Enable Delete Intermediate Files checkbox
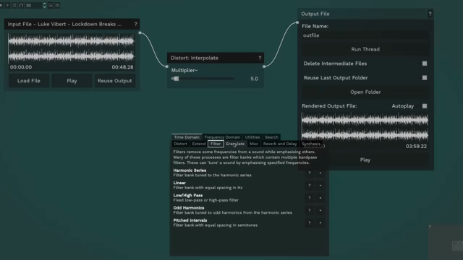 coord(425,64)
